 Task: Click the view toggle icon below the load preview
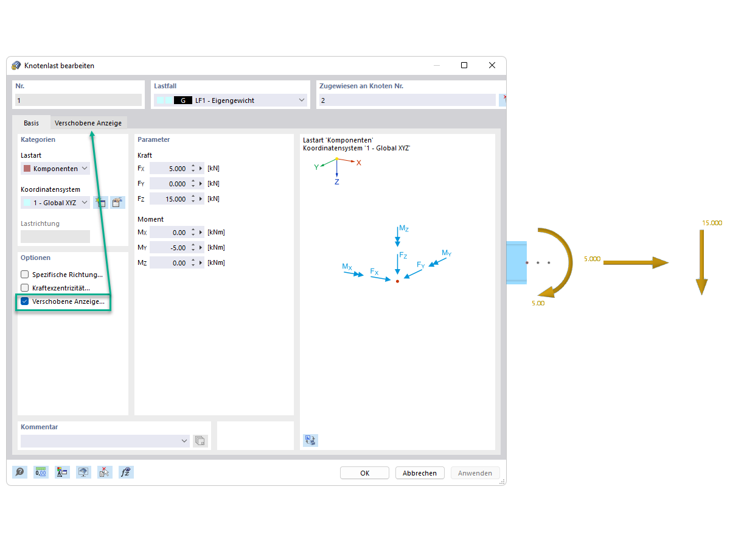[310, 440]
